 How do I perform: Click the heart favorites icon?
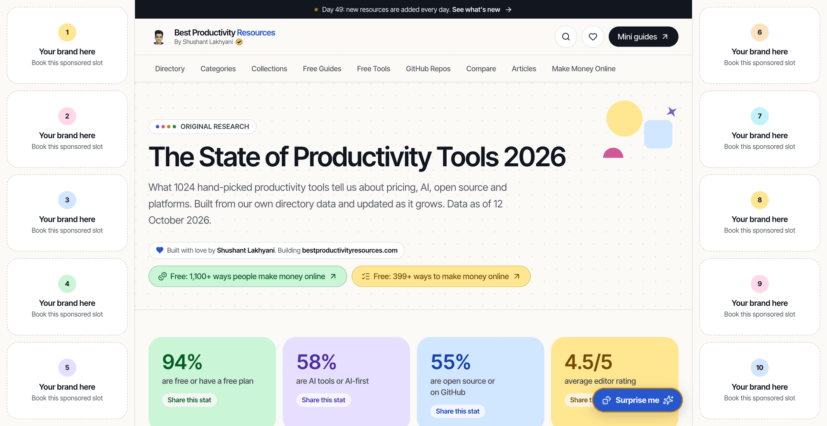point(593,37)
